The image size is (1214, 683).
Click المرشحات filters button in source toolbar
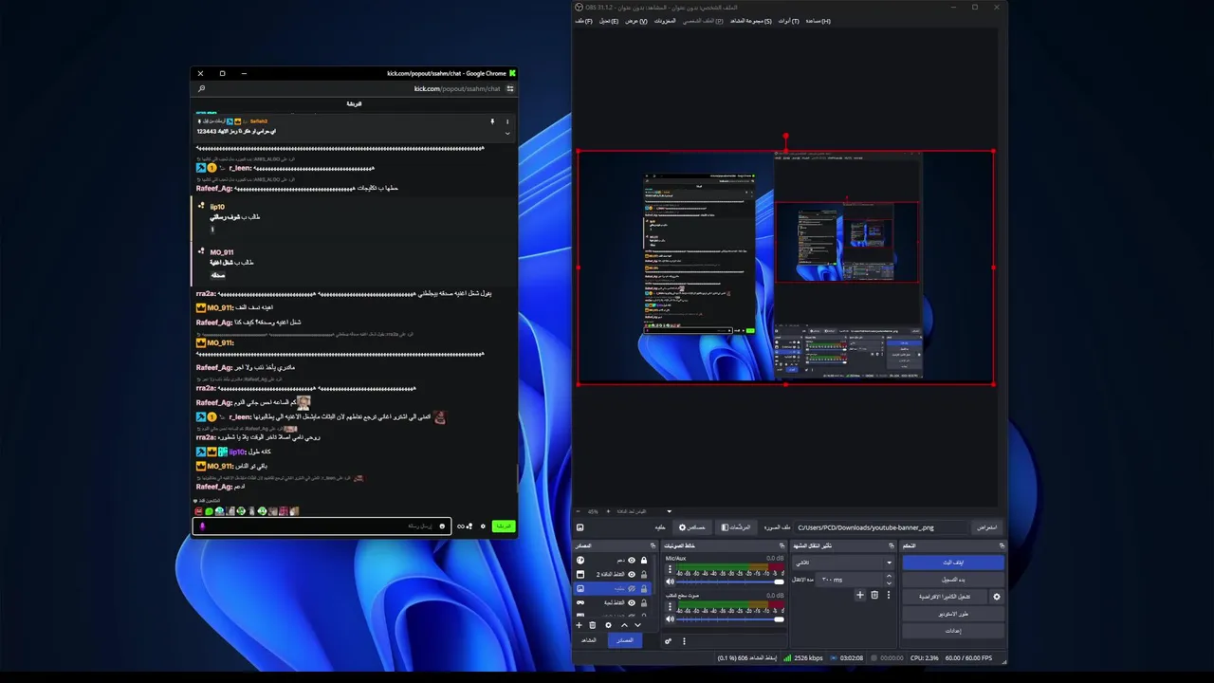[736, 527]
